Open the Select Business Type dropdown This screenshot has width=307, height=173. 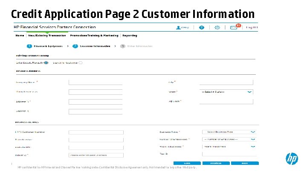(229, 132)
